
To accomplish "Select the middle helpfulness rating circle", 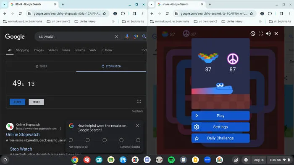I will (105, 140).
